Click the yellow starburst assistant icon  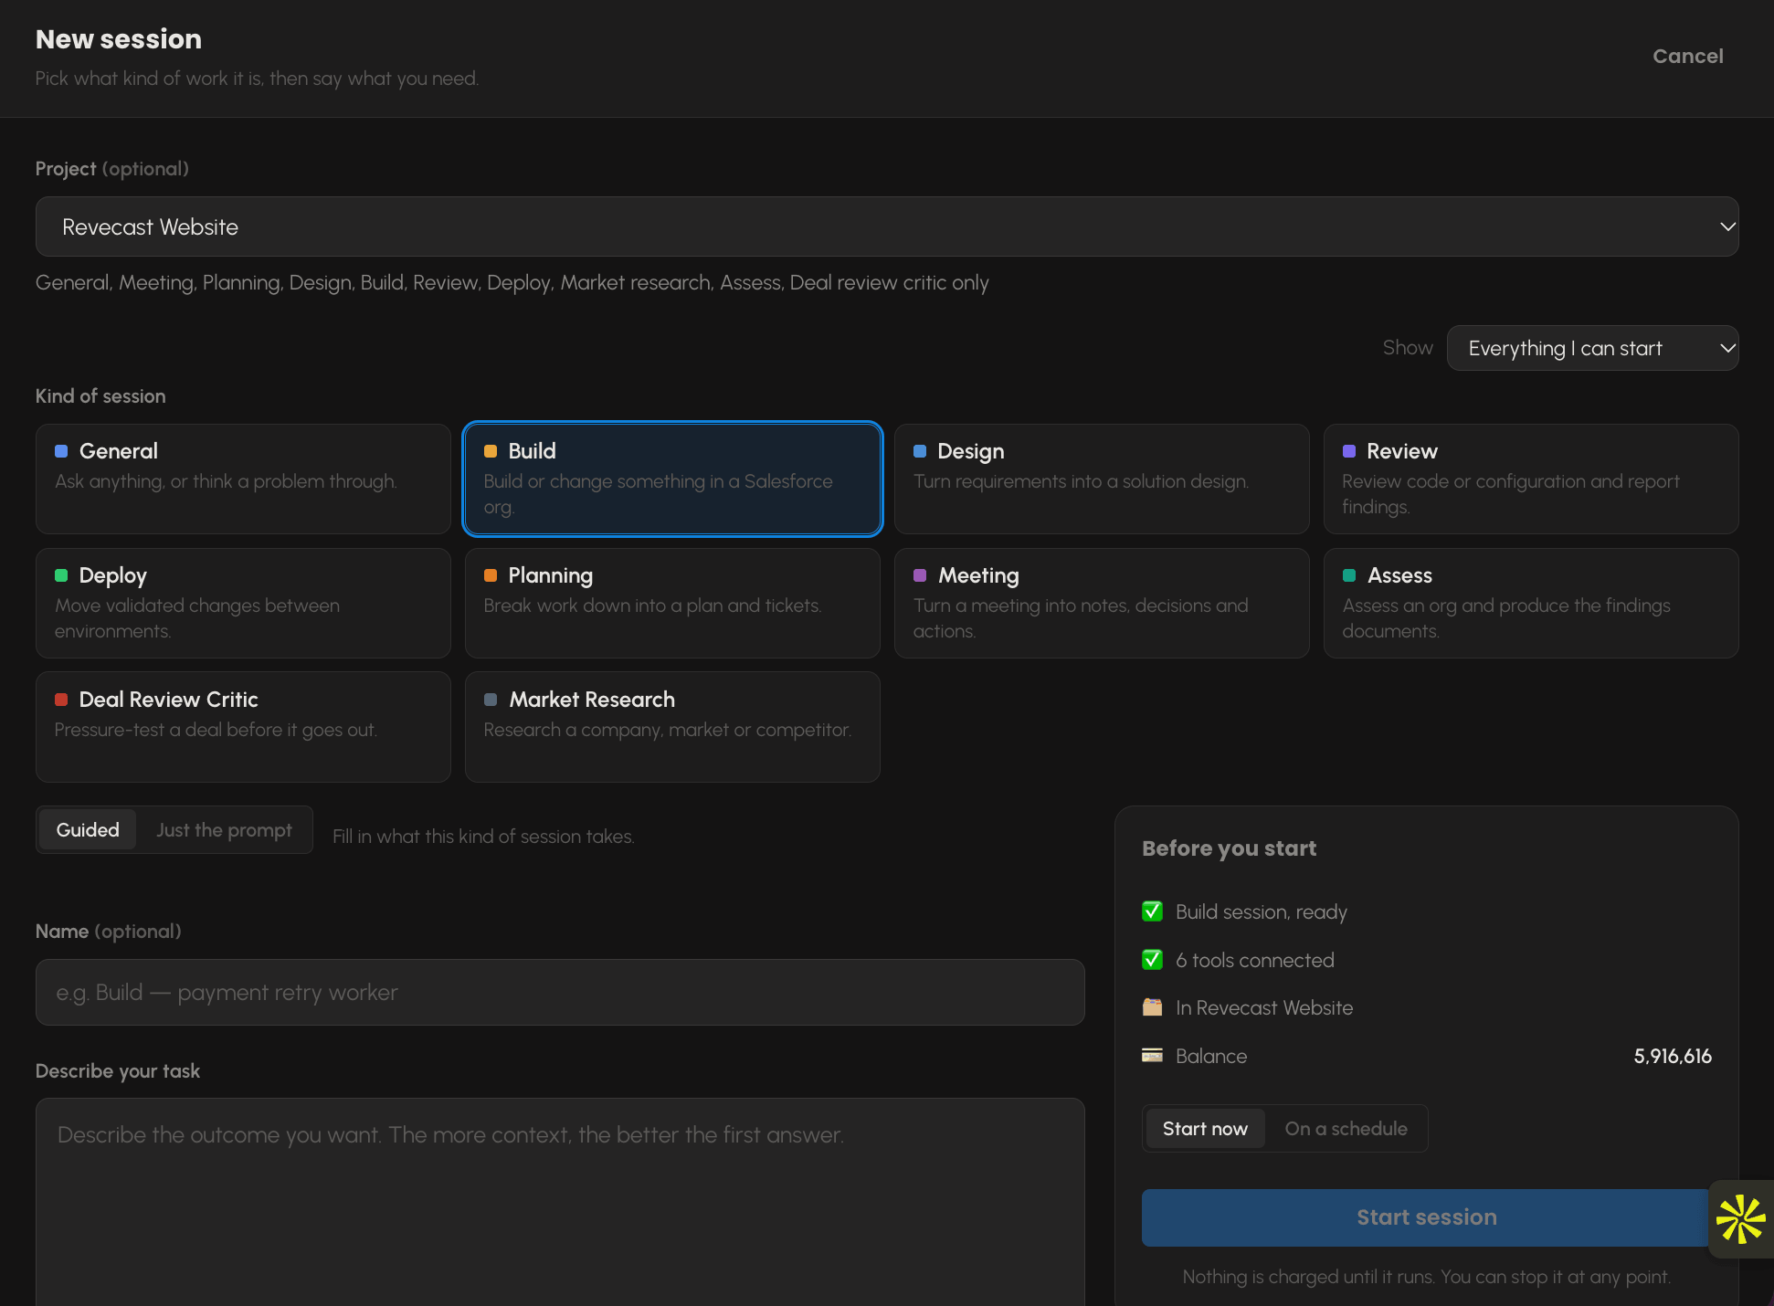pyautogui.click(x=1741, y=1219)
